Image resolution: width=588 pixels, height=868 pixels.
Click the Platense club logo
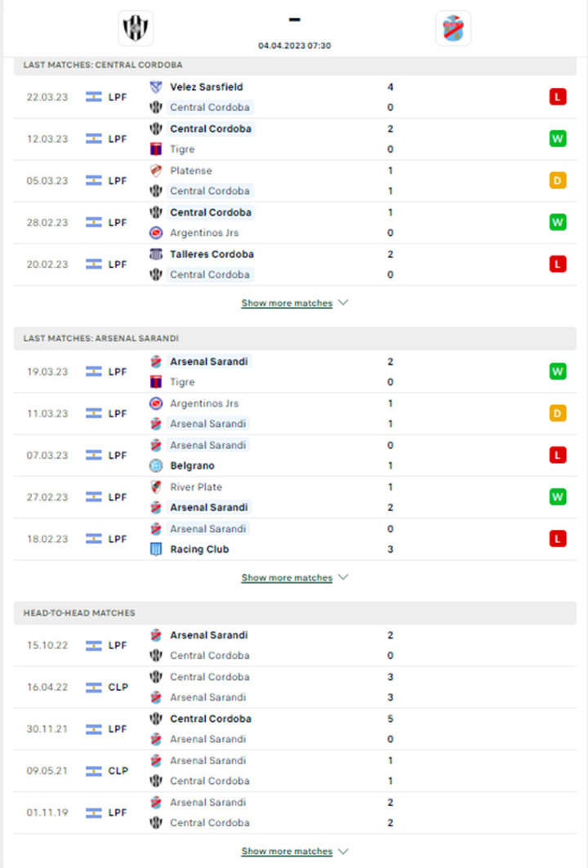click(x=156, y=171)
